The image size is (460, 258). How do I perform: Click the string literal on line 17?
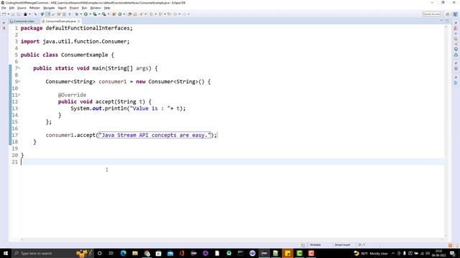pyautogui.click(x=155, y=135)
